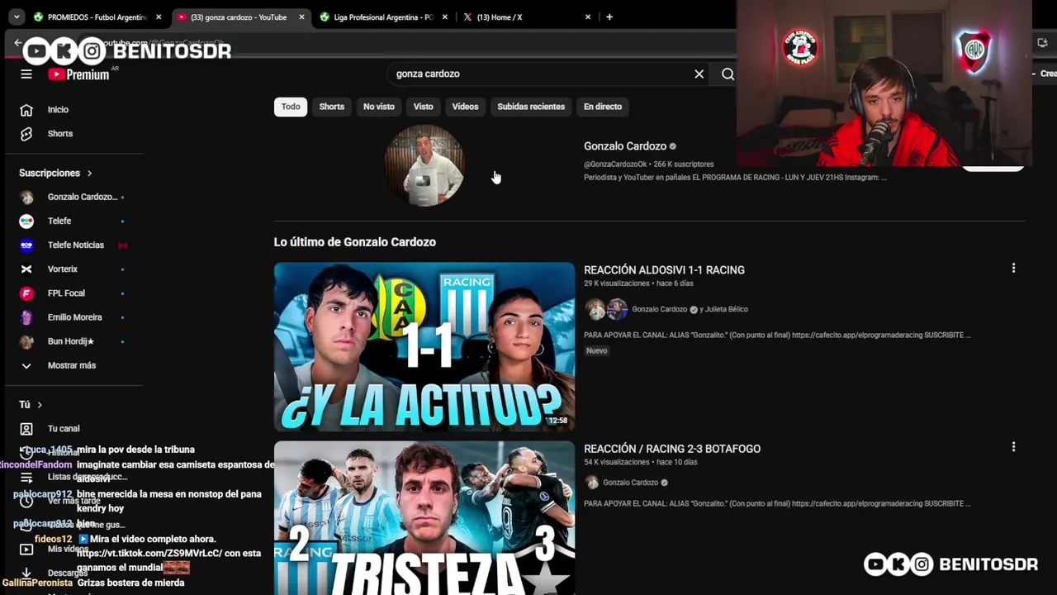Select the Todo filter chip
Image resolution: width=1057 pixels, height=595 pixels.
[291, 107]
